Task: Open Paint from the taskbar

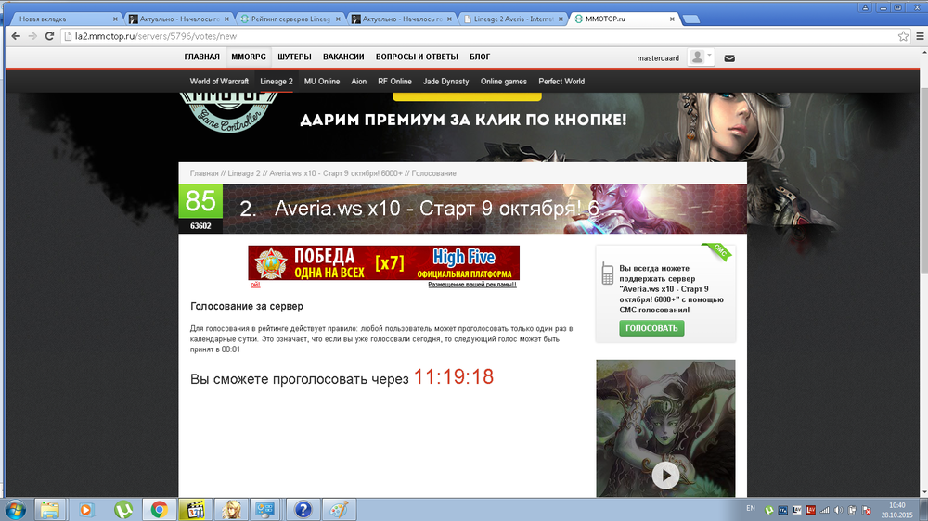Action: [339, 510]
